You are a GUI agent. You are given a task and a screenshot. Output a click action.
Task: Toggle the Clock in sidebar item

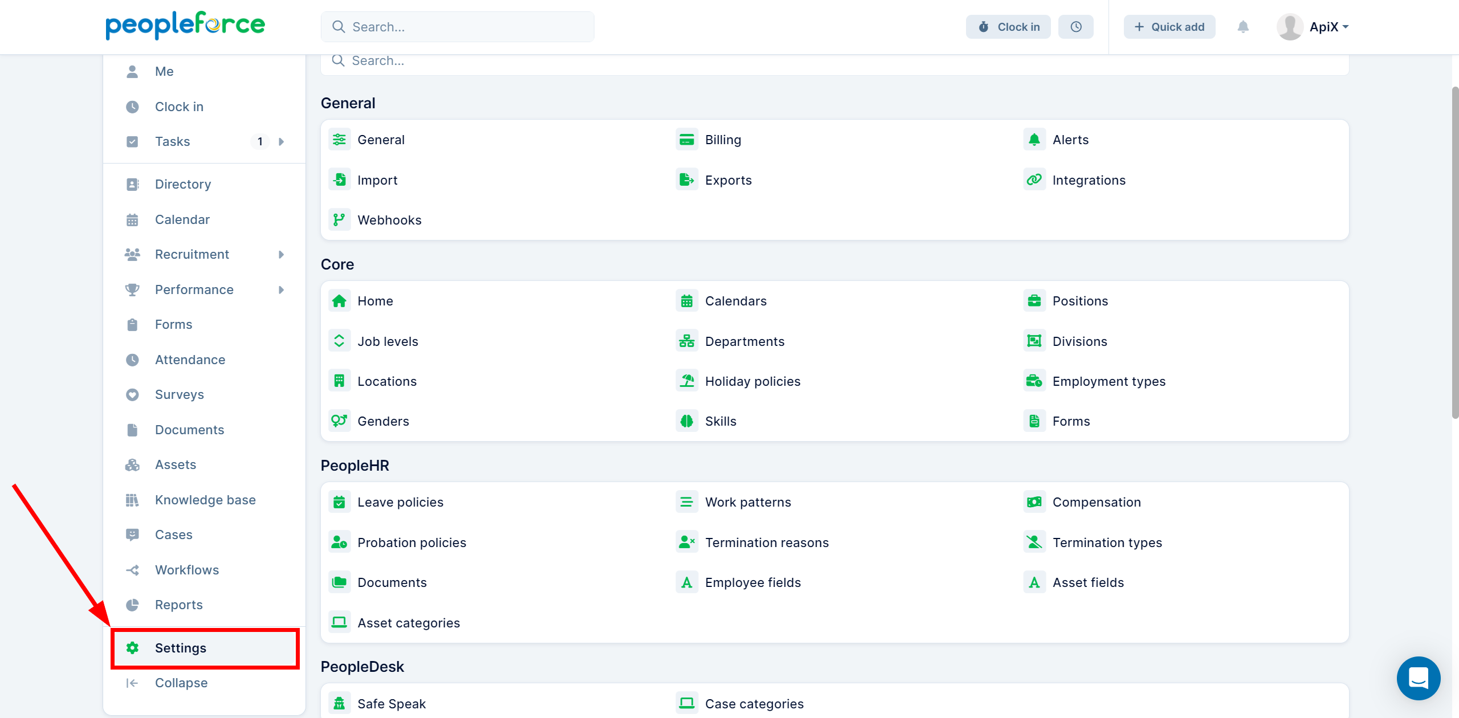point(180,106)
